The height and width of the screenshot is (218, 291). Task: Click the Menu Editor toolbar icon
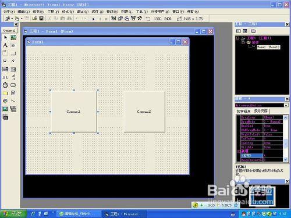click(x=27, y=19)
